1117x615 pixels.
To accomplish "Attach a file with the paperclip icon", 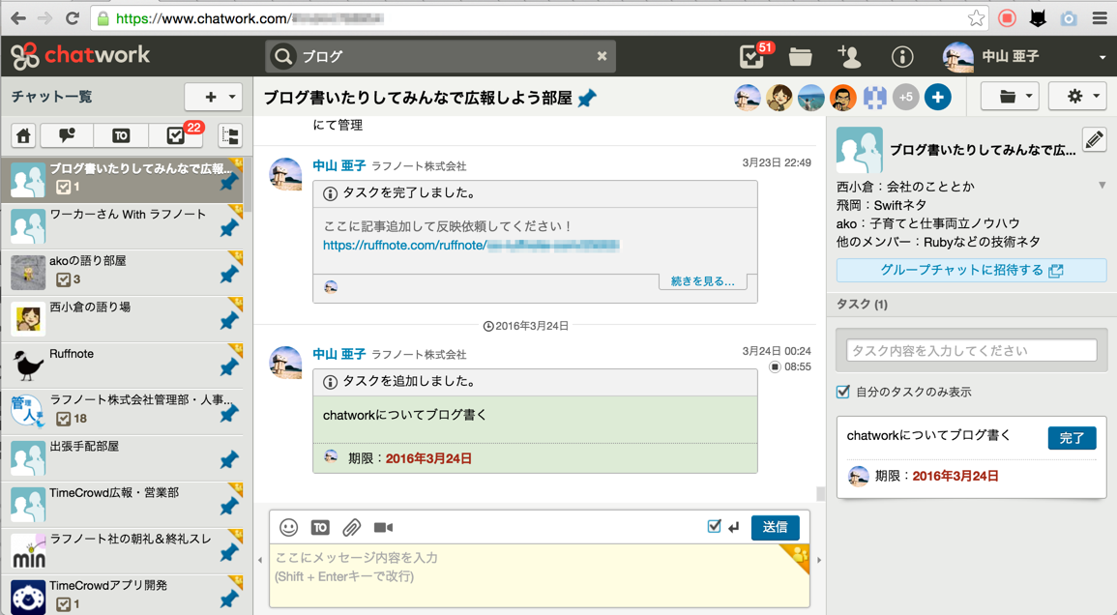I will (352, 527).
